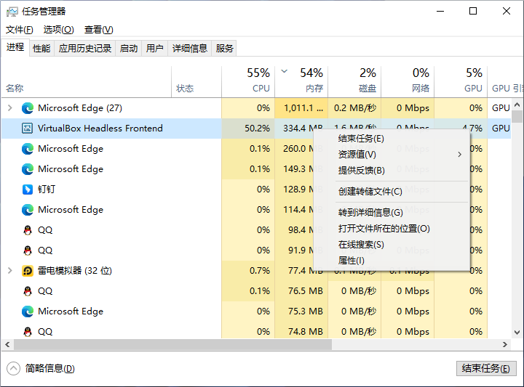This screenshot has width=524, height=387.
Task: Click the 雷电模拟器 process icon
Action: pos(28,271)
